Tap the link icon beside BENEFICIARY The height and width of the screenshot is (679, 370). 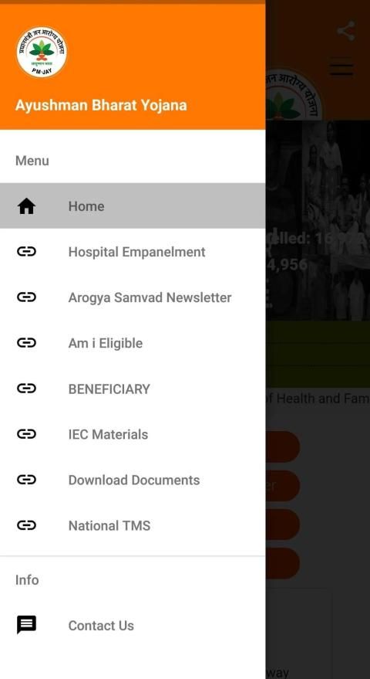coord(26,389)
